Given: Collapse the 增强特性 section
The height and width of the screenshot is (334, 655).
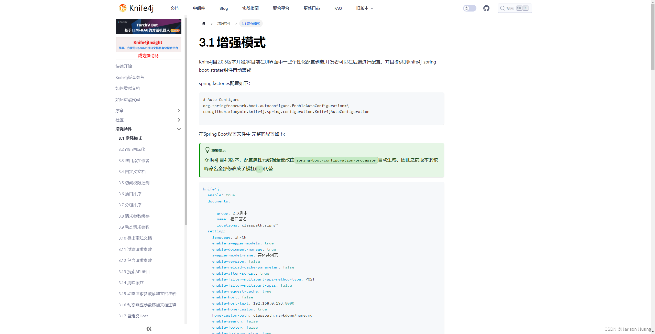Looking at the screenshot, I should click(179, 129).
